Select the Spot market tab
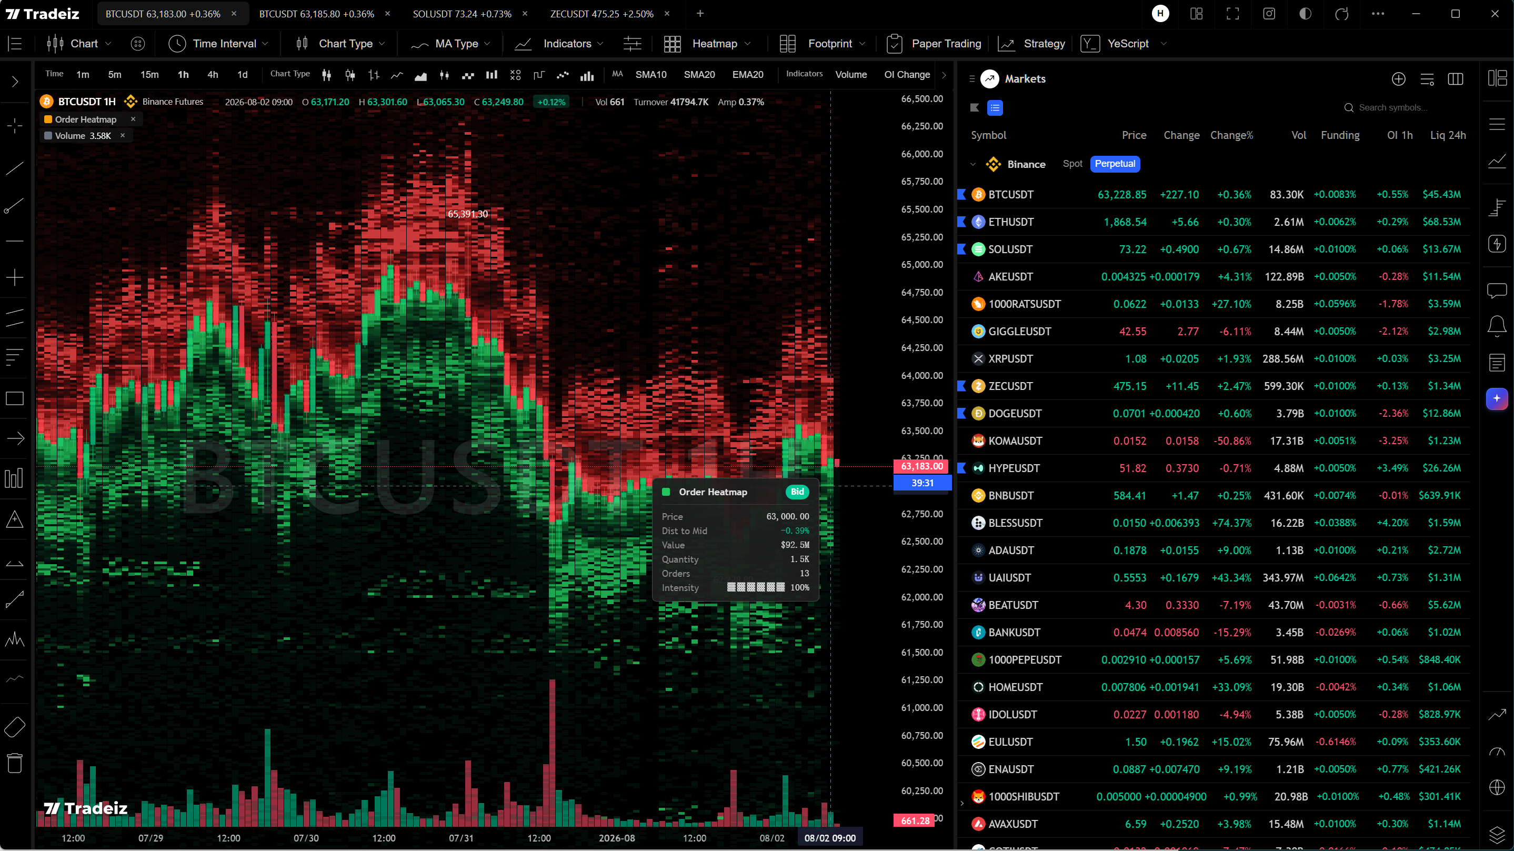This screenshot has height=851, width=1514. coord(1072,164)
